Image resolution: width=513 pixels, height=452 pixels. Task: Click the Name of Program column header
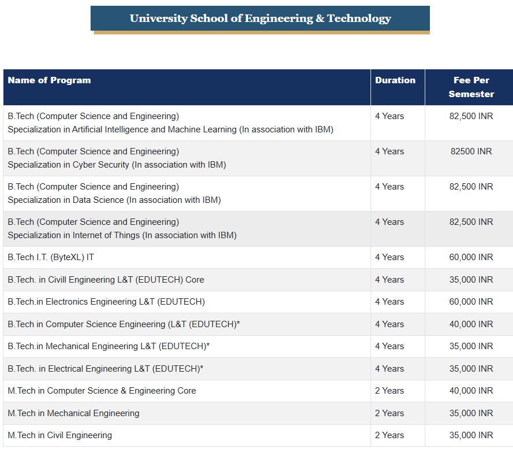[50, 80]
